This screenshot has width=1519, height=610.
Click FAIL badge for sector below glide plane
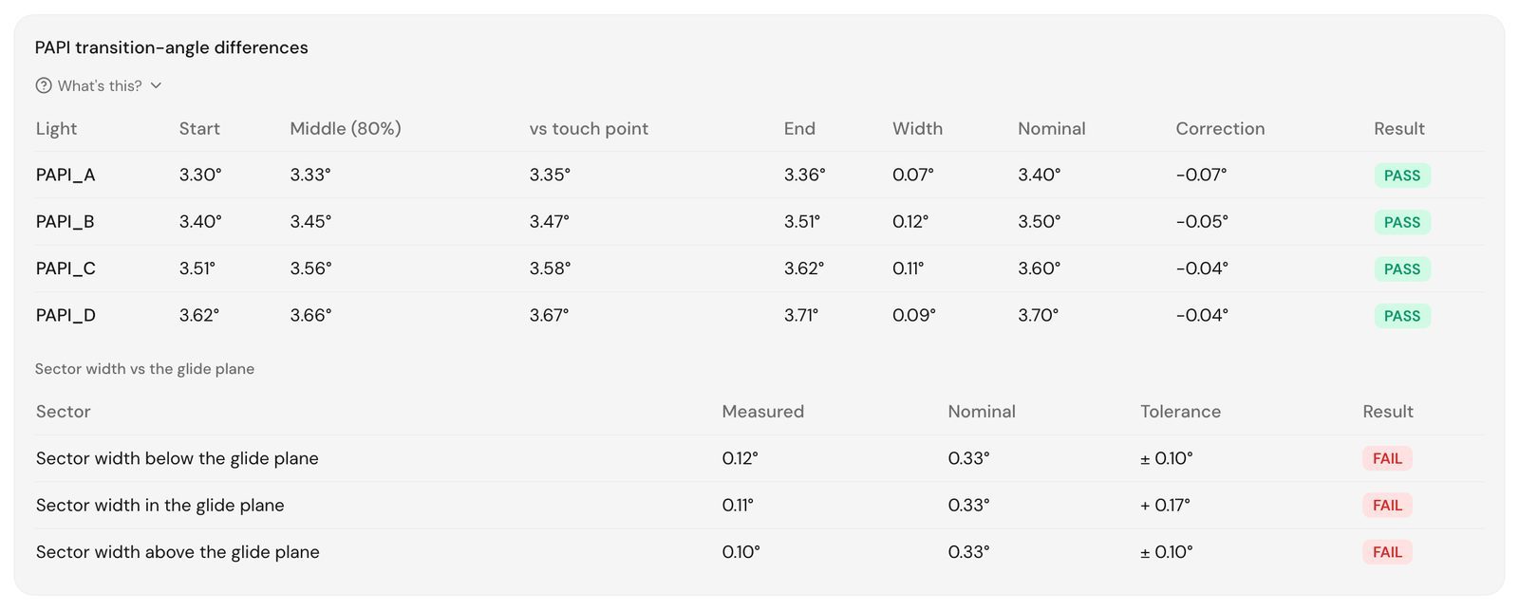pyautogui.click(x=1387, y=458)
